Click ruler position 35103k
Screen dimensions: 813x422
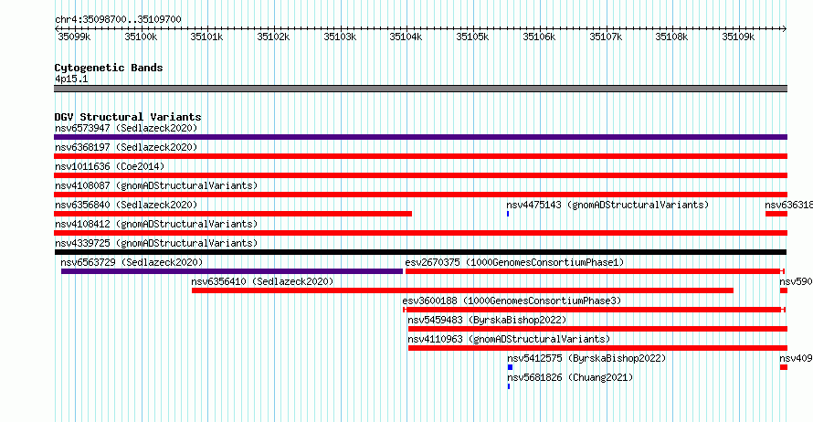340,37
